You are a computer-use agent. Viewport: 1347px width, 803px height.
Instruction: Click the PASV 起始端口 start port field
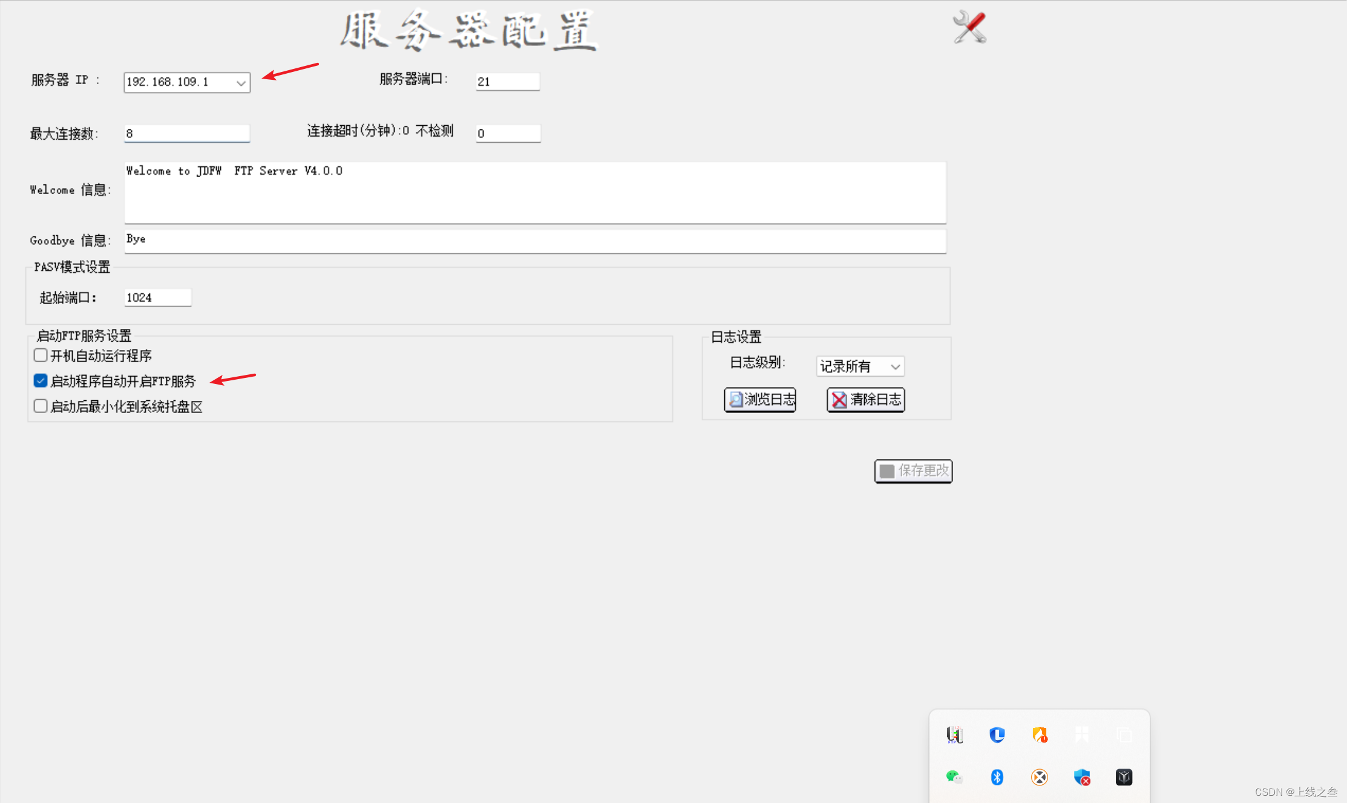pyautogui.click(x=157, y=297)
